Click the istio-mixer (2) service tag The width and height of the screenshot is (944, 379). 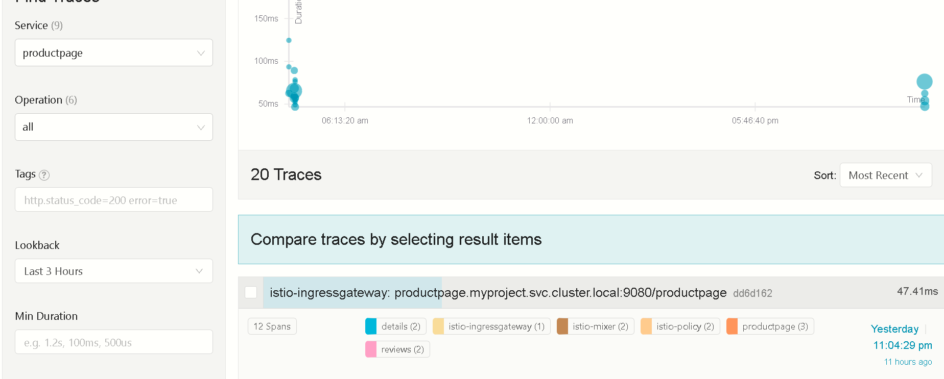coord(596,326)
